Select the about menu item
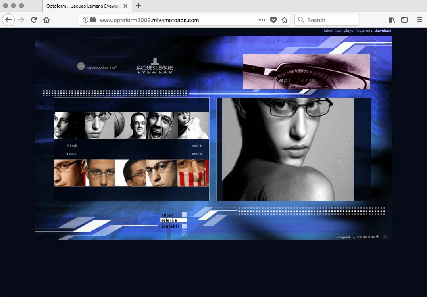 [167, 215]
